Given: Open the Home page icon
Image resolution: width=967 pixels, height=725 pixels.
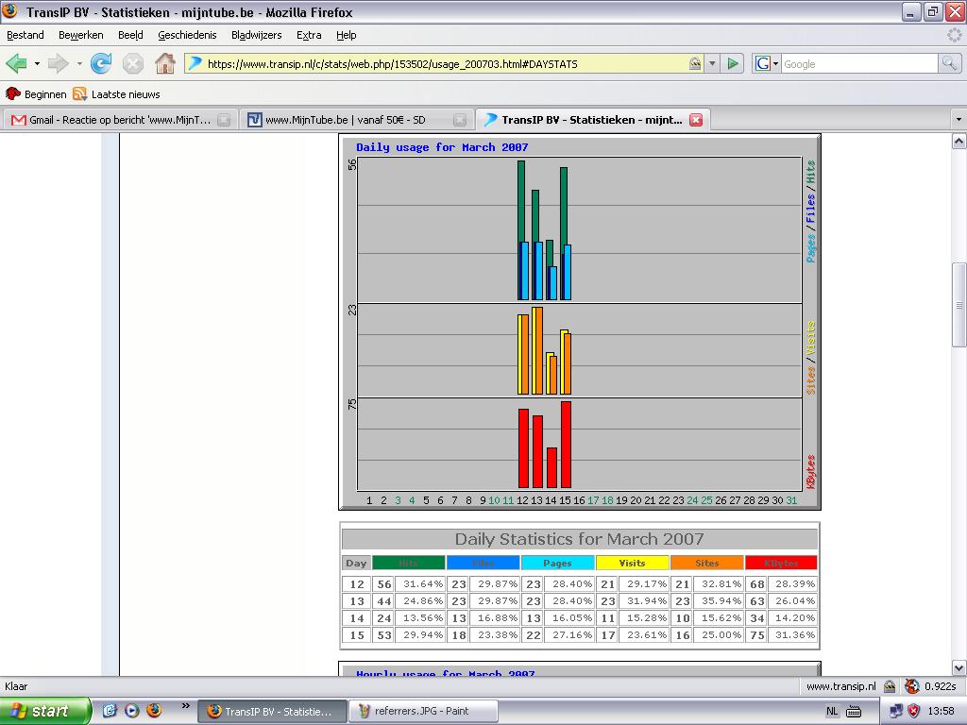Looking at the screenshot, I should [164, 63].
